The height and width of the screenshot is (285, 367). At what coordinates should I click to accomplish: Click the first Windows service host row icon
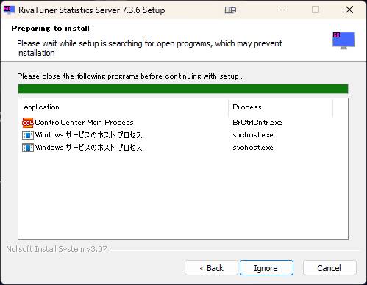(28, 135)
